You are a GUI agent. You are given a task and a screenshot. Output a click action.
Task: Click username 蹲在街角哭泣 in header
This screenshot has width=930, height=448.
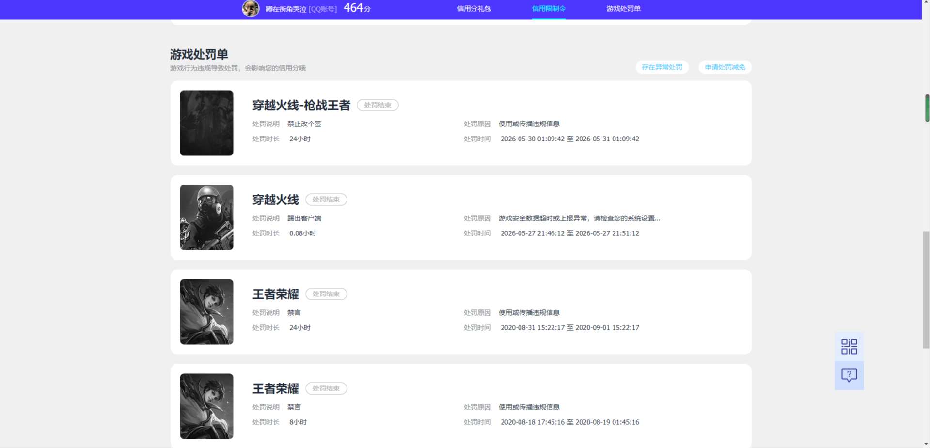[286, 9]
